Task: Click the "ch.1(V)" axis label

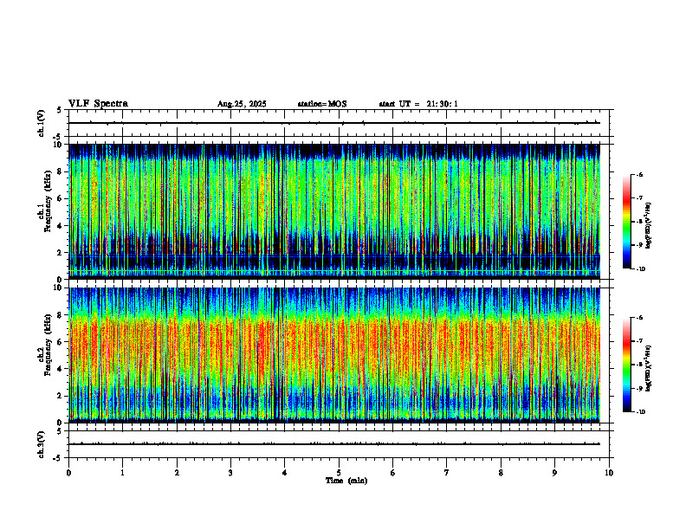Action: 42,123
